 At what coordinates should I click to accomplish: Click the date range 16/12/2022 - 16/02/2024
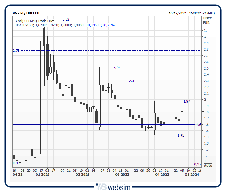coord(192,13)
